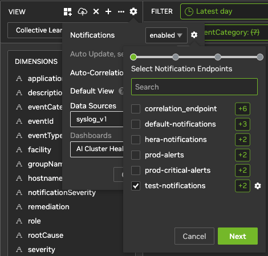The width and height of the screenshot is (268, 256).
Task: Click the Auto-Correlation setting row
Action: pyautogui.click(x=97, y=73)
